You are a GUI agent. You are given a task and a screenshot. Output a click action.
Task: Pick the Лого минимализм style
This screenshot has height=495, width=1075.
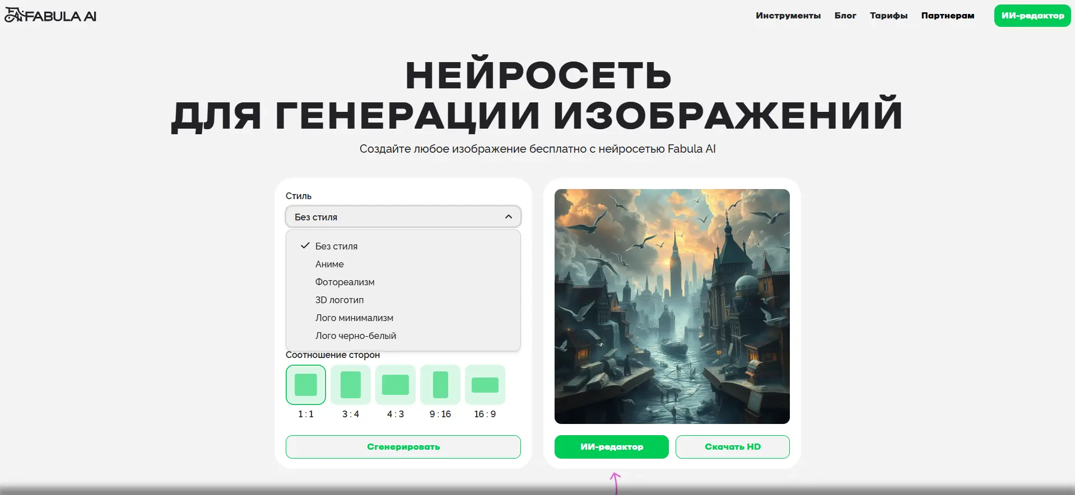click(x=403, y=318)
